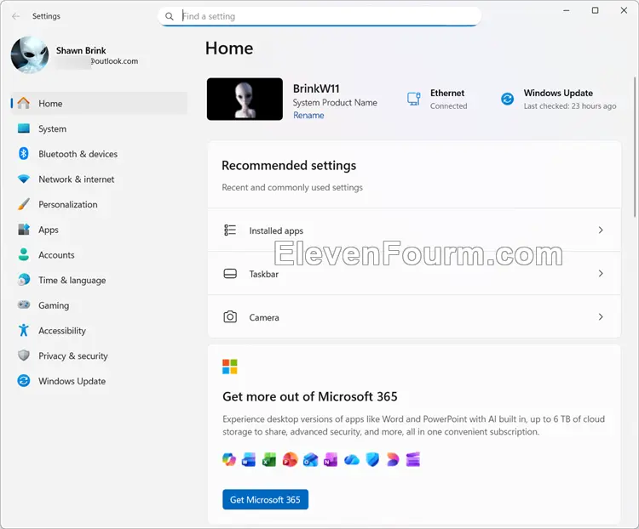Image resolution: width=639 pixels, height=529 pixels.
Task: Click the Camera row icon
Action: click(x=230, y=317)
